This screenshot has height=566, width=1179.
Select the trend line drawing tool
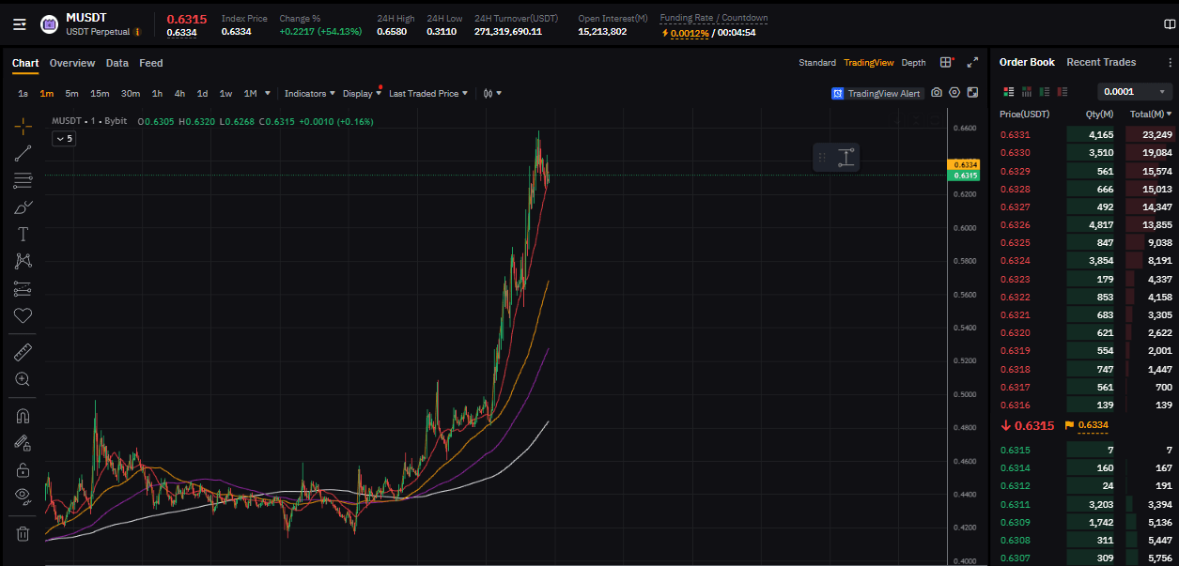[x=23, y=153]
